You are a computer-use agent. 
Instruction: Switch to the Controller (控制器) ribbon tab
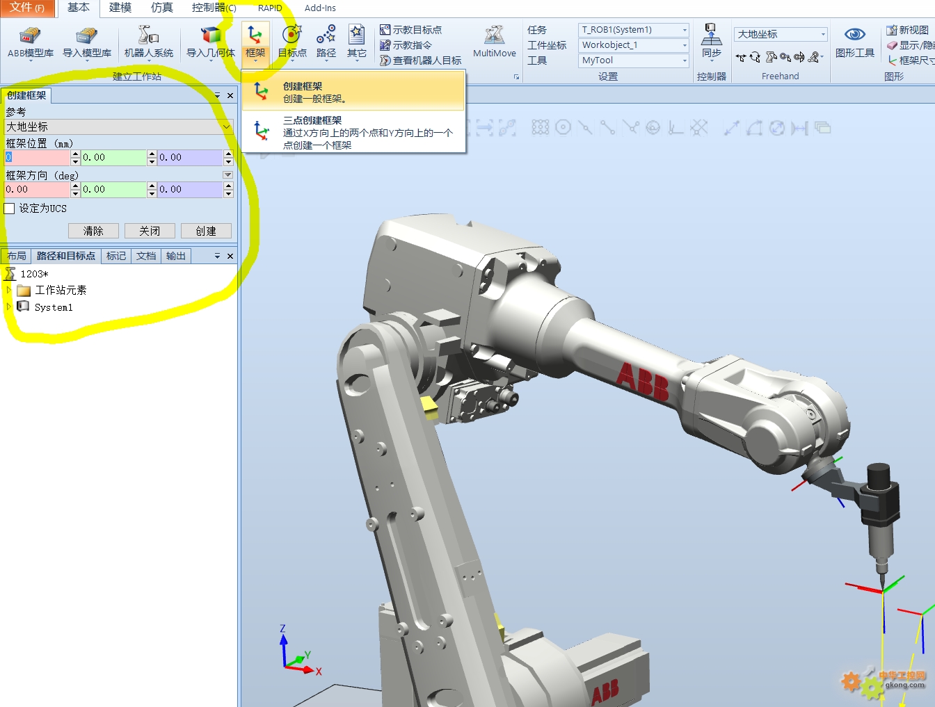[x=214, y=8]
